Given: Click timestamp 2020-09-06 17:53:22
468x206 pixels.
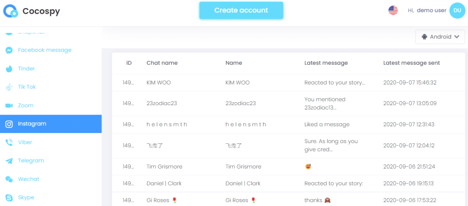Looking at the screenshot, I should (x=409, y=200).
